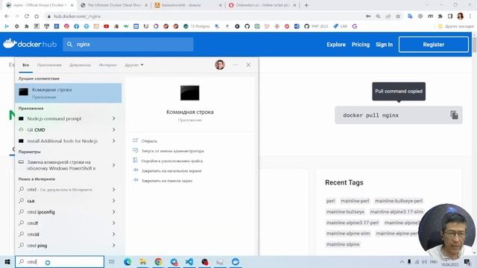Select the Документы search tab
This screenshot has height=268, width=477.
[x=80, y=65]
